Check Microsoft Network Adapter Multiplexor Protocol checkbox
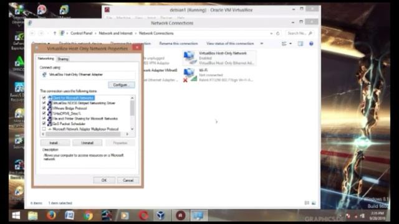Viewport: 399px width, 224px height. (x=44, y=129)
